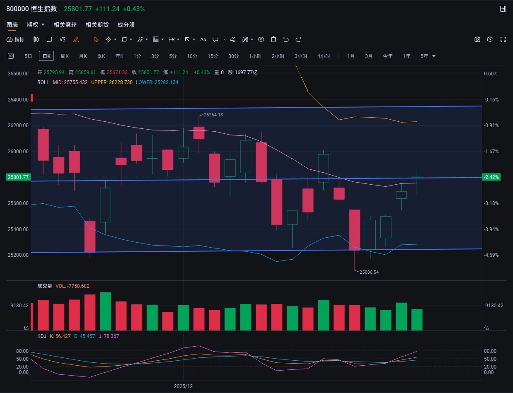Set range to 今年
513x393 pixels.
(388, 56)
